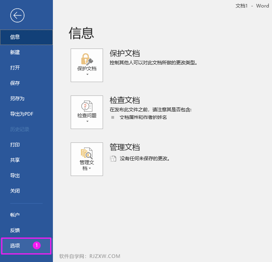The image size is (272, 262).
Task: Click the back arrow circle icon
Action: click(x=17, y=15)
